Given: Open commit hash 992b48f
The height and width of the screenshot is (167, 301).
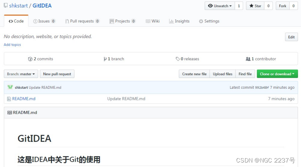Looking at the screenshot, I should [x=262, y=87].
